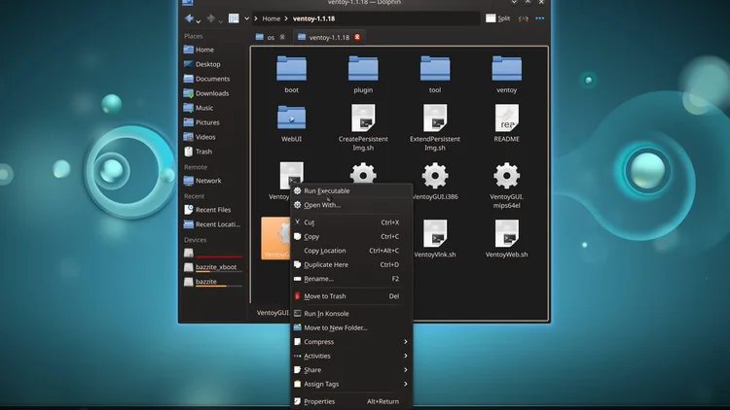Image resolution: width=730 pixels, height=410 pixels.
Task: Expand the Compress submenu
Action: [351, 342]
